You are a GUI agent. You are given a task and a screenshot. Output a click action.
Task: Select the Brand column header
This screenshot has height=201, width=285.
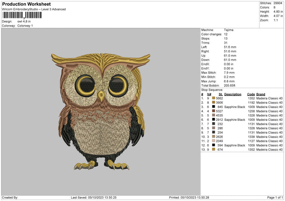261,94
